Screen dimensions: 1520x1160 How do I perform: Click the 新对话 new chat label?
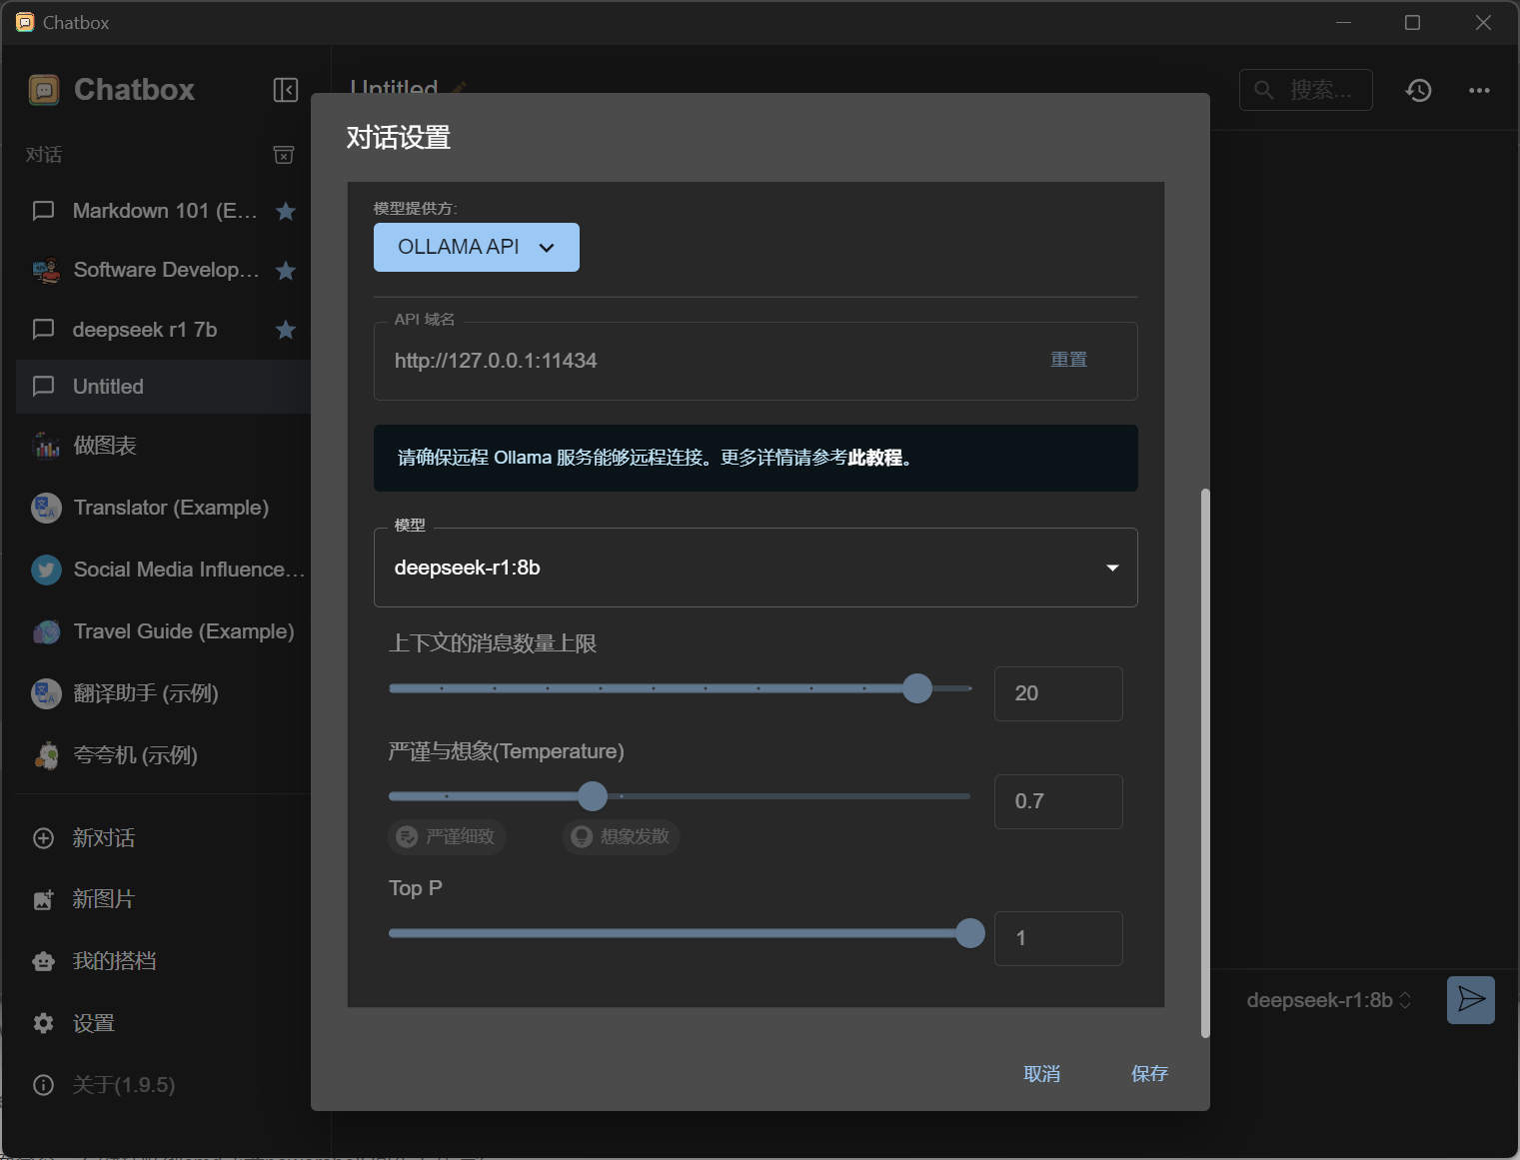click(104, 838)
